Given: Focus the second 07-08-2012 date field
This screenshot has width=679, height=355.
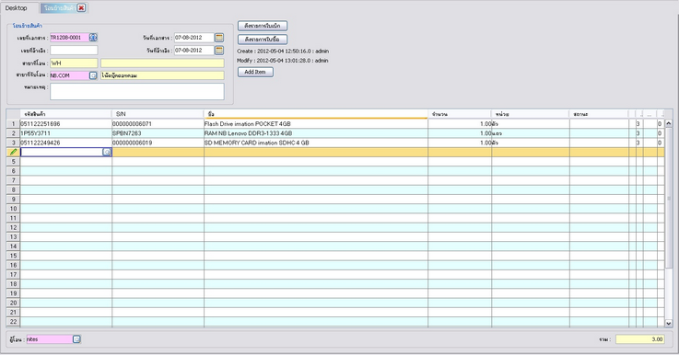Looking at the screenshot, I should (x=194, y=51).
